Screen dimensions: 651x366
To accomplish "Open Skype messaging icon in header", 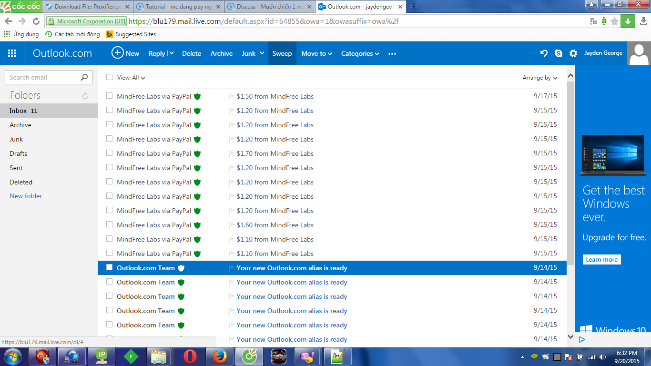I will [x=559, y=53].
